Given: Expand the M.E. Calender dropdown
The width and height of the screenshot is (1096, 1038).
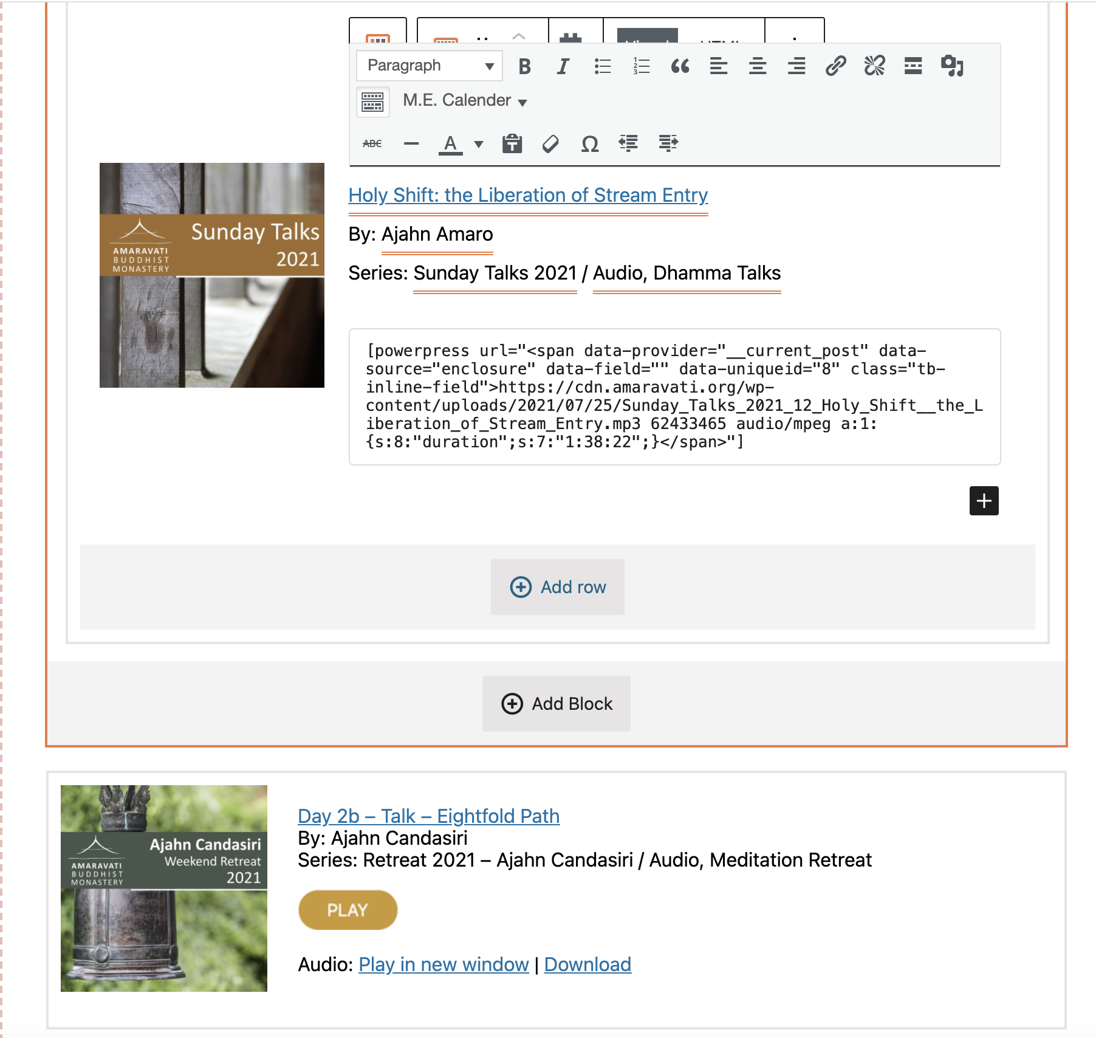Looking at the screenshot, I should [465, 100].
